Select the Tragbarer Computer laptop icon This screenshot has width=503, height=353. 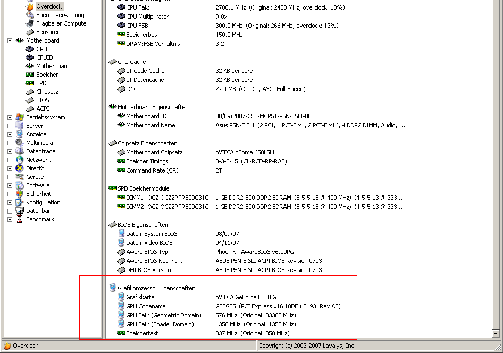click(x=30, y=23)
